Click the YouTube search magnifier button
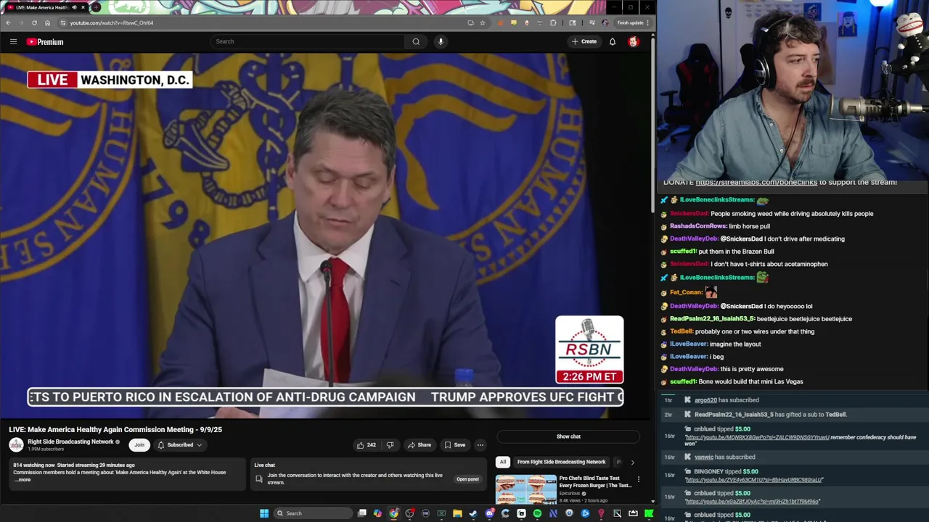The image size is (929, 522). [x=416, y=41]
